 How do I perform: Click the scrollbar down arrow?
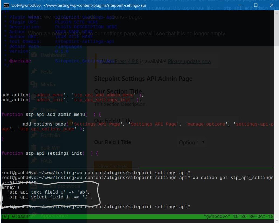click(x=276, y=220)
